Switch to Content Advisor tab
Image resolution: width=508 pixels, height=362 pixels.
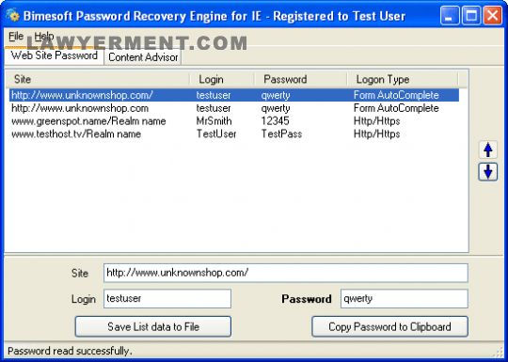click(143, 57)
